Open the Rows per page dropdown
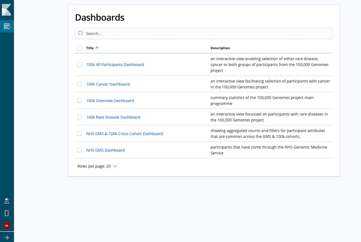Screen dimensions: 361x242 coord(97,166)
